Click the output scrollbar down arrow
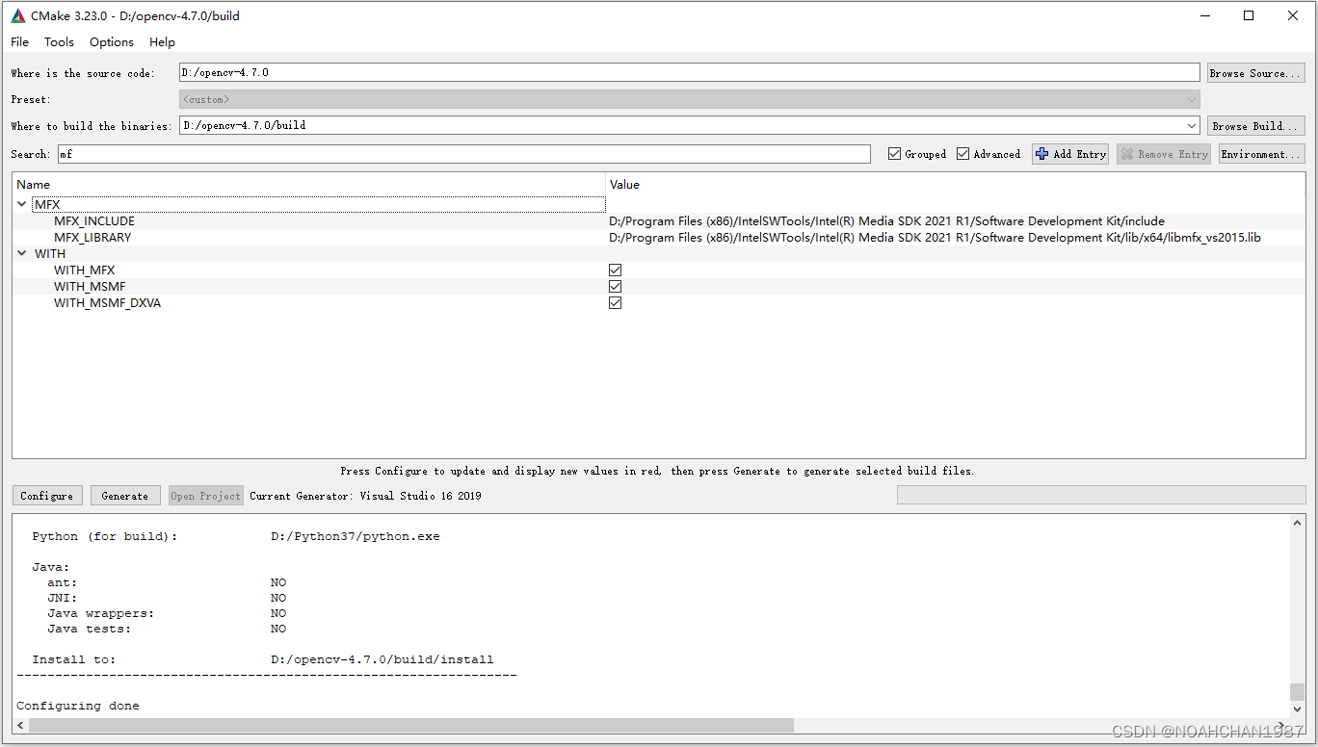Viewport: 1318px width, 747px height. tap(1297, 710)
